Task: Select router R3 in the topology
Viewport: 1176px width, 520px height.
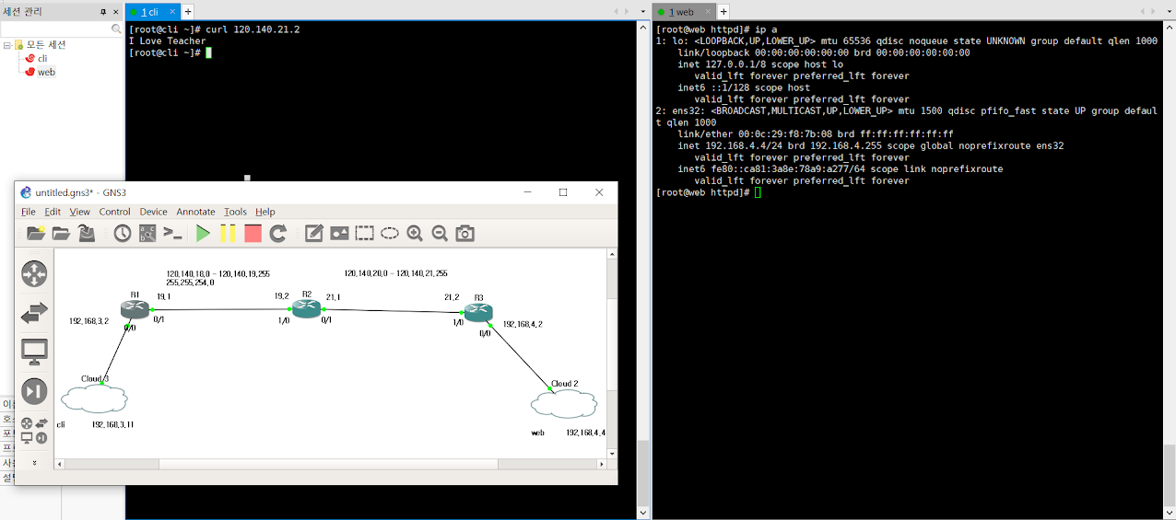Action: tap(478, 312)
